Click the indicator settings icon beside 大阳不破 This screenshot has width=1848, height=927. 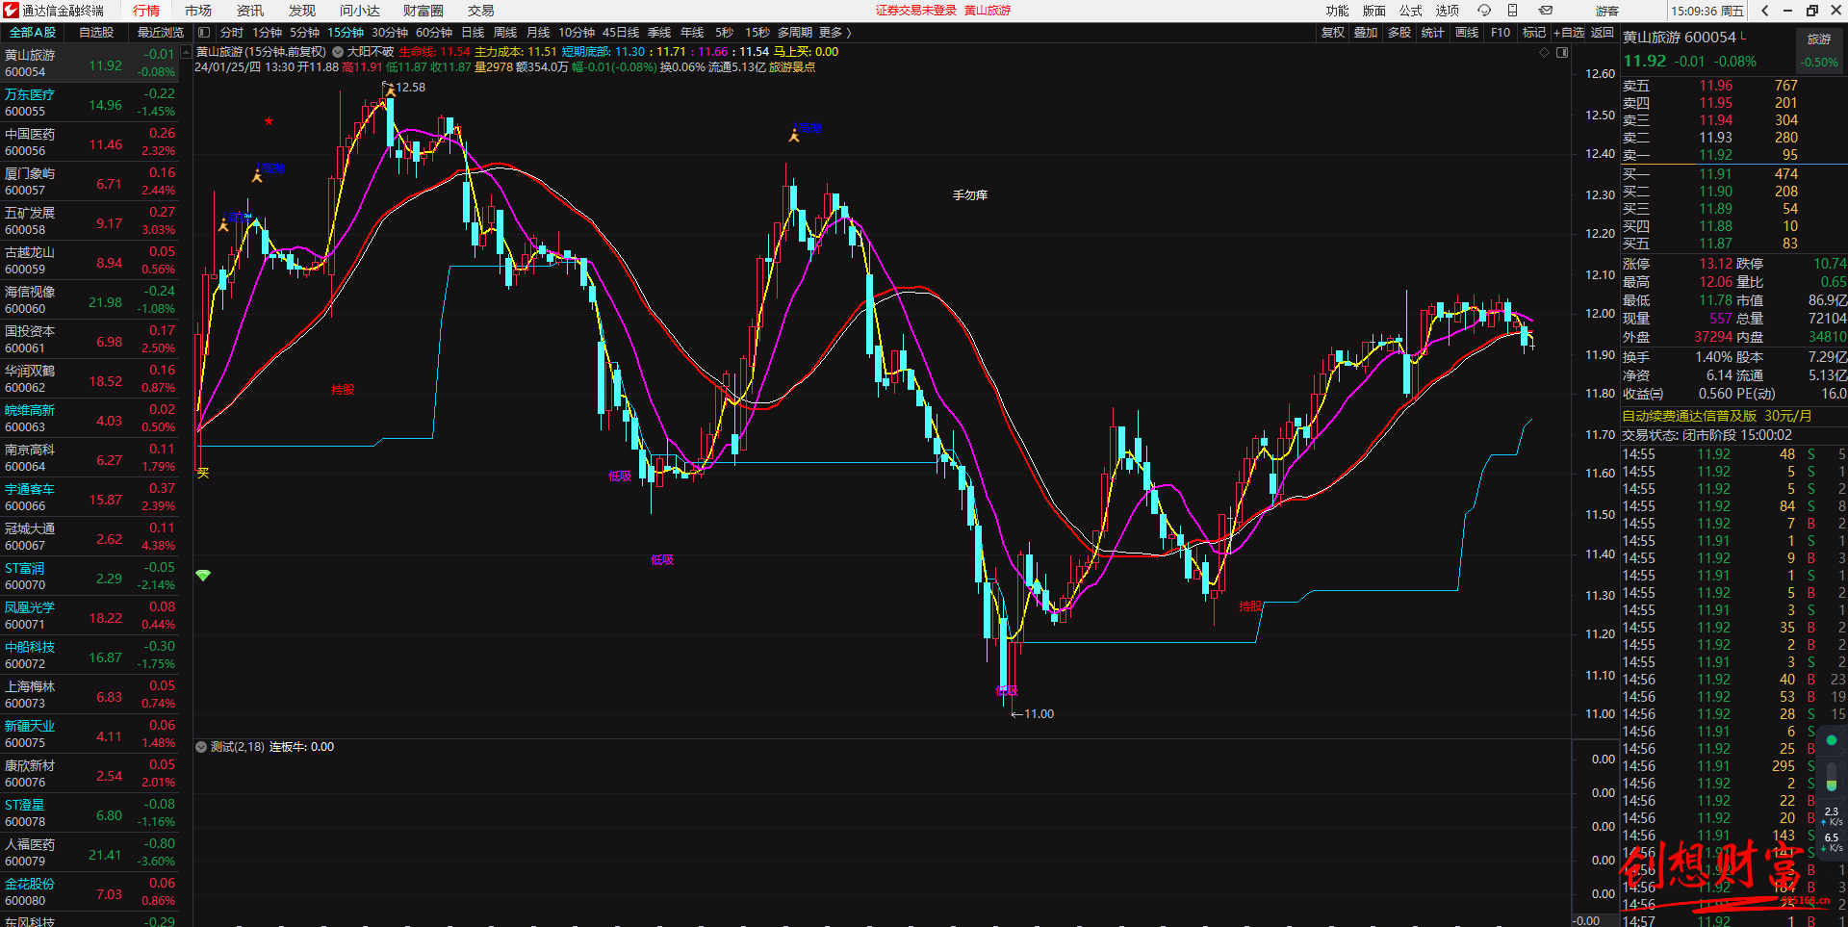338,52
